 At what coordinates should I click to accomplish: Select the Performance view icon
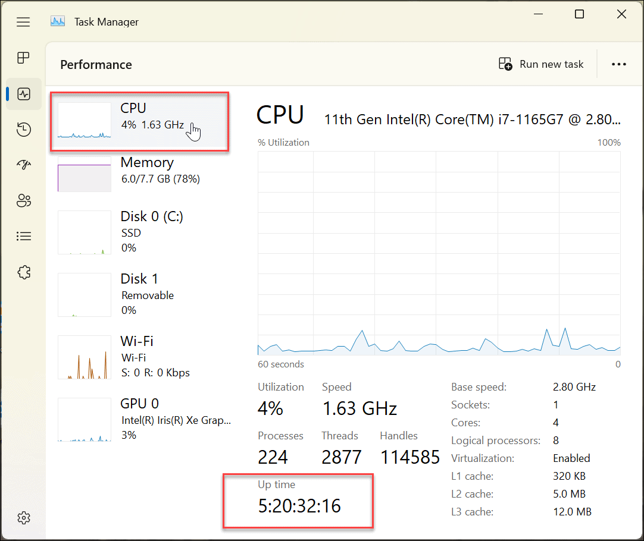23,94
